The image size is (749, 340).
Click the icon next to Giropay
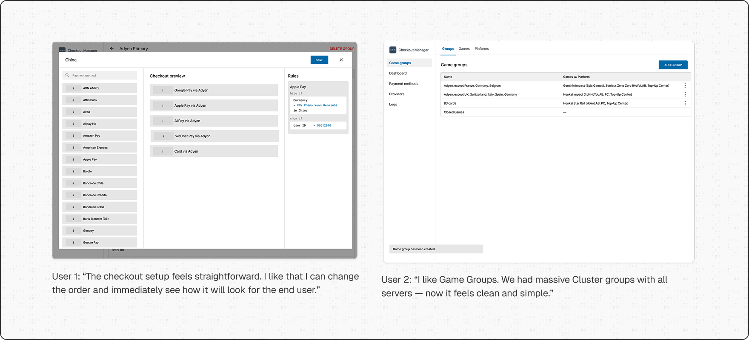click(74, 231)
